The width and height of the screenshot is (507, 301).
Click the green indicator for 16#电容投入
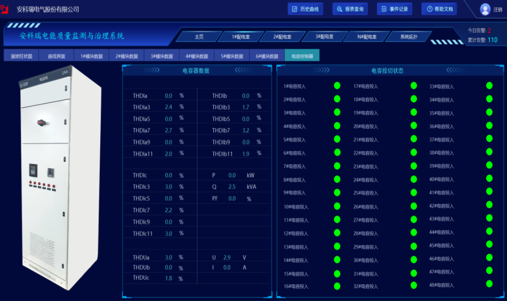click(x=337, y=286)
